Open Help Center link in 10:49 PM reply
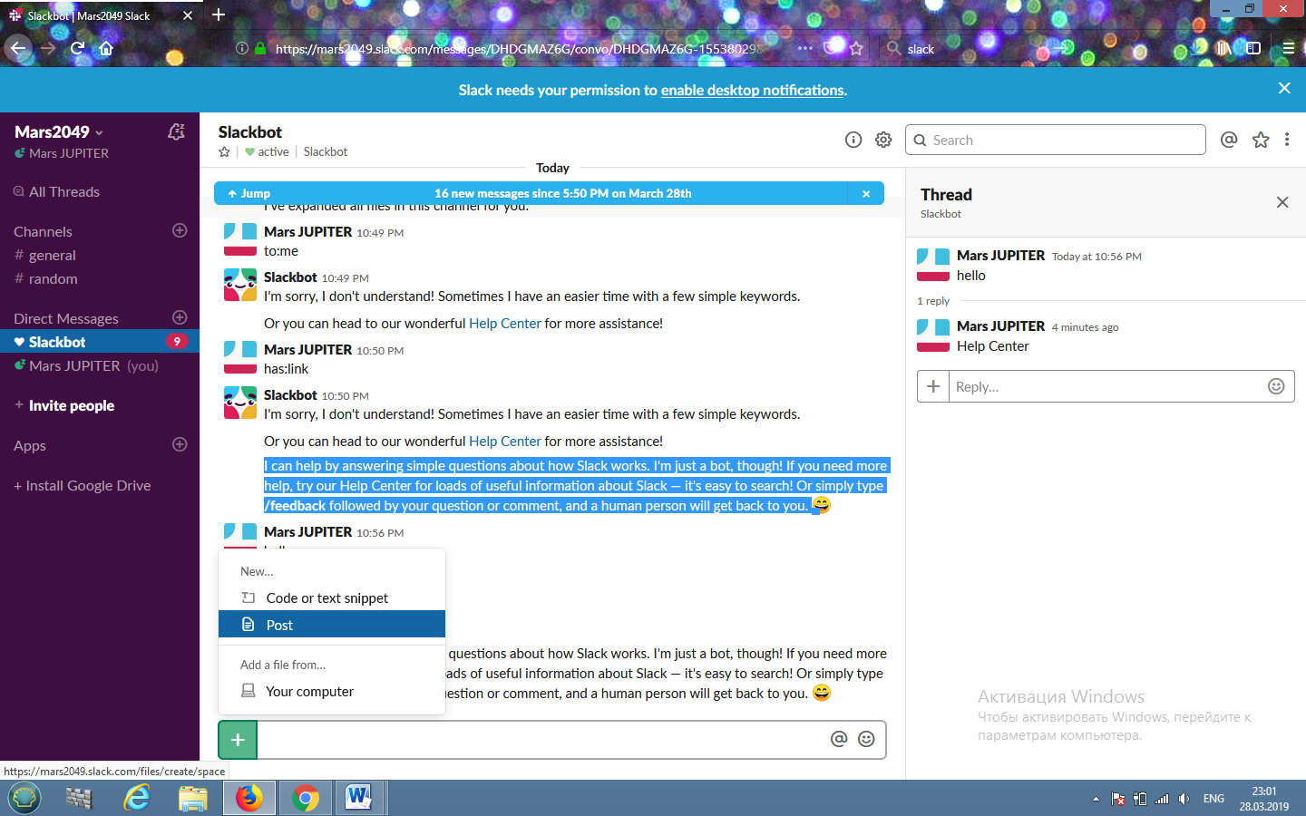The image size is (1306, 816). coord(505,324)
